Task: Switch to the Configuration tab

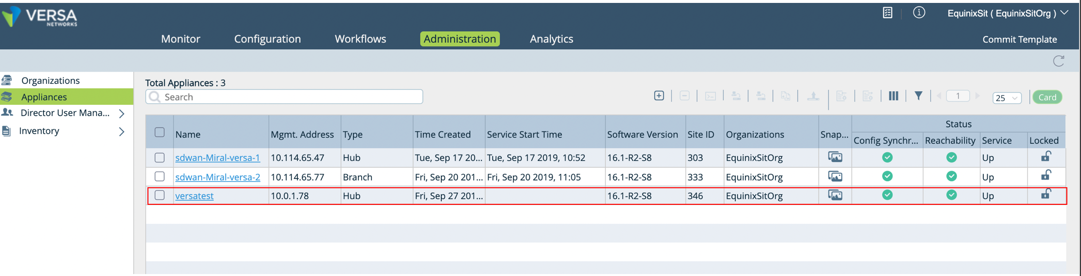Action: pos(267,39)
